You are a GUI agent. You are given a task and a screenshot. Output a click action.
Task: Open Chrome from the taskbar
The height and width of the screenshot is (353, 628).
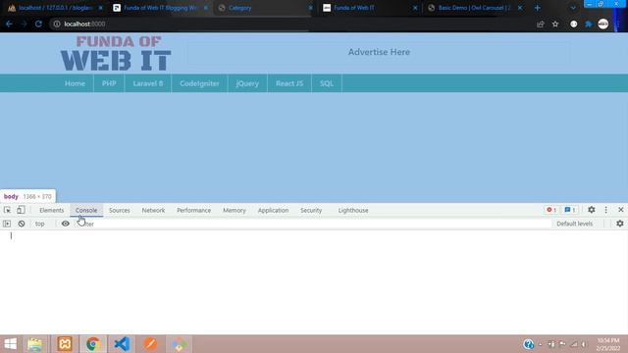tap(93, 344)
